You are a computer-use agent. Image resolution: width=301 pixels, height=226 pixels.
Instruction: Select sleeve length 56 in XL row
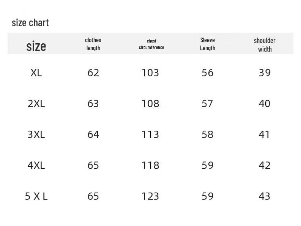(x=208, y=73)
